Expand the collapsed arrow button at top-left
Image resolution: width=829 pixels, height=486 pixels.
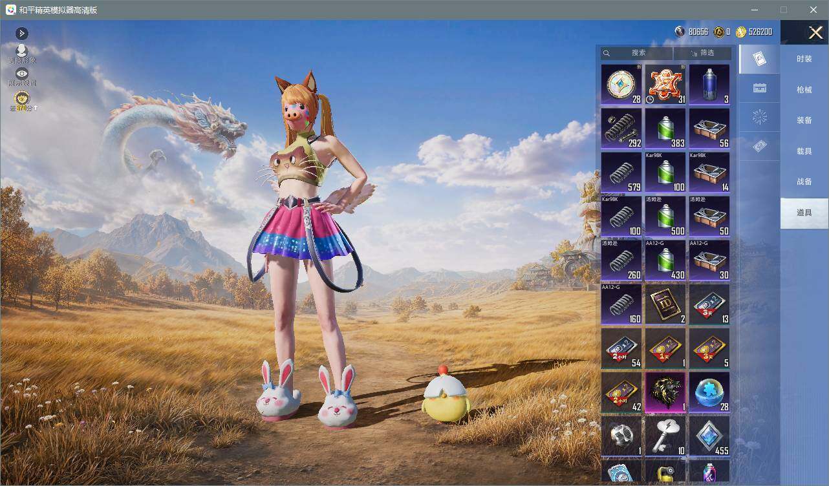pyautogui.click(x=22, y=33)
